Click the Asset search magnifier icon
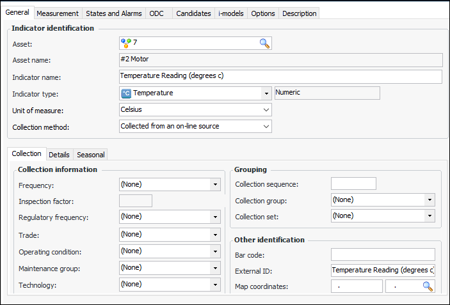The height and width of the screenshot is (305, 450). [x=264, y=43]
